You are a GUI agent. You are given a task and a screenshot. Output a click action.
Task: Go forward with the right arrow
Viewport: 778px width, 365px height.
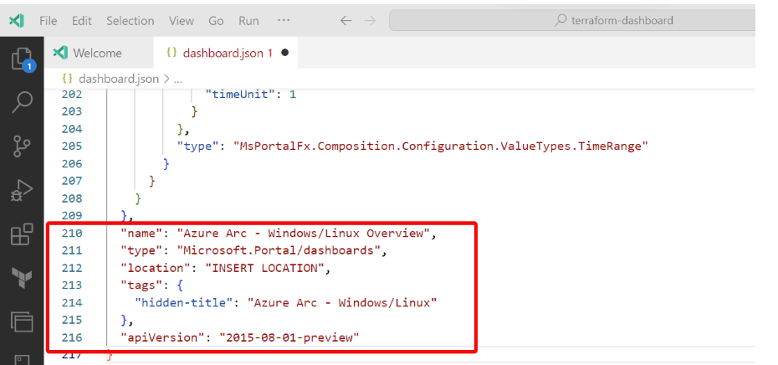pos(370,21)
